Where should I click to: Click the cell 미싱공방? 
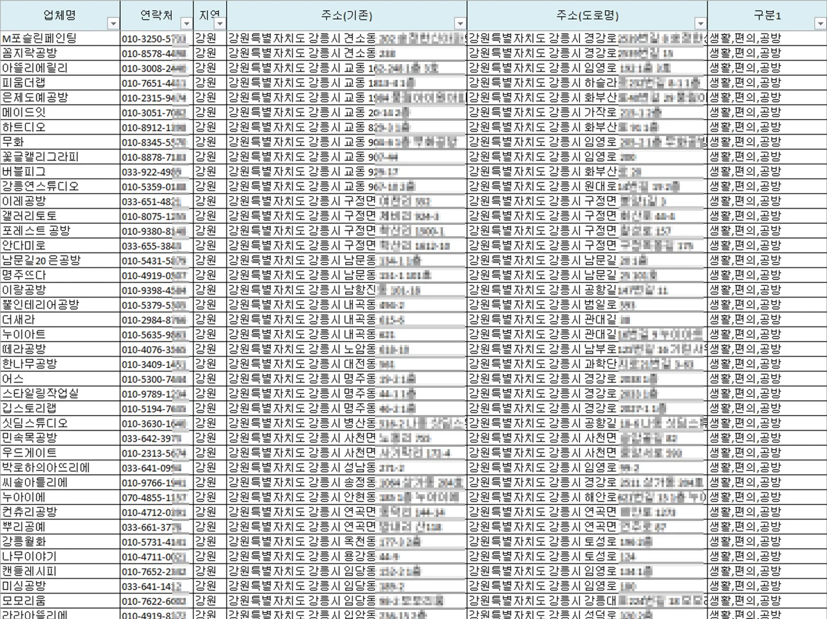click(60, 585)
